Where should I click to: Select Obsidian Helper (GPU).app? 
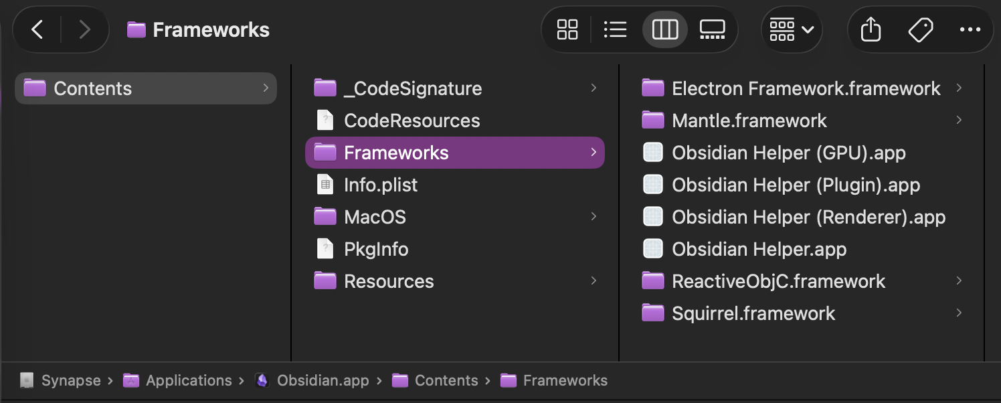(x=788, y=153)
